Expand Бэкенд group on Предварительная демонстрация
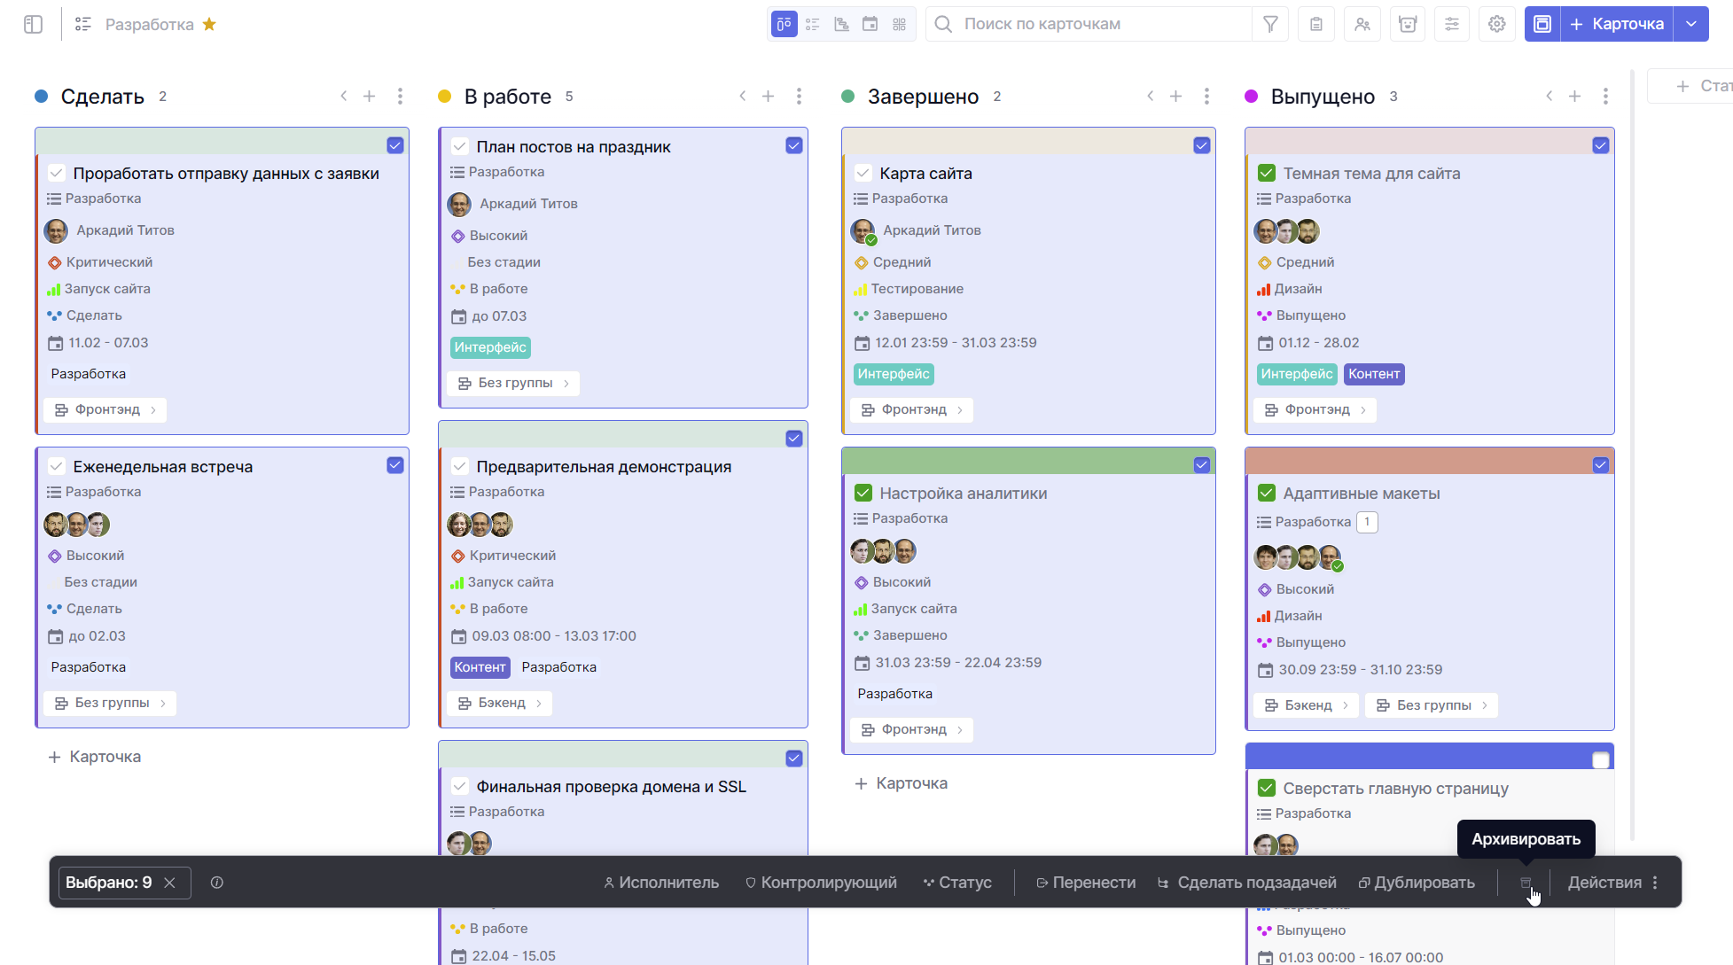The width and height of the screenshot is (1733, 965). [x=501, y=703]
